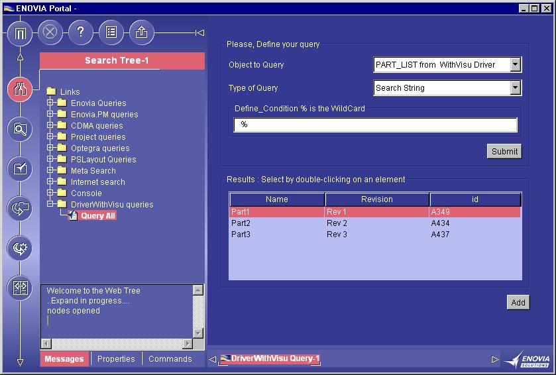Select the Links root tree item

point(70,92)
